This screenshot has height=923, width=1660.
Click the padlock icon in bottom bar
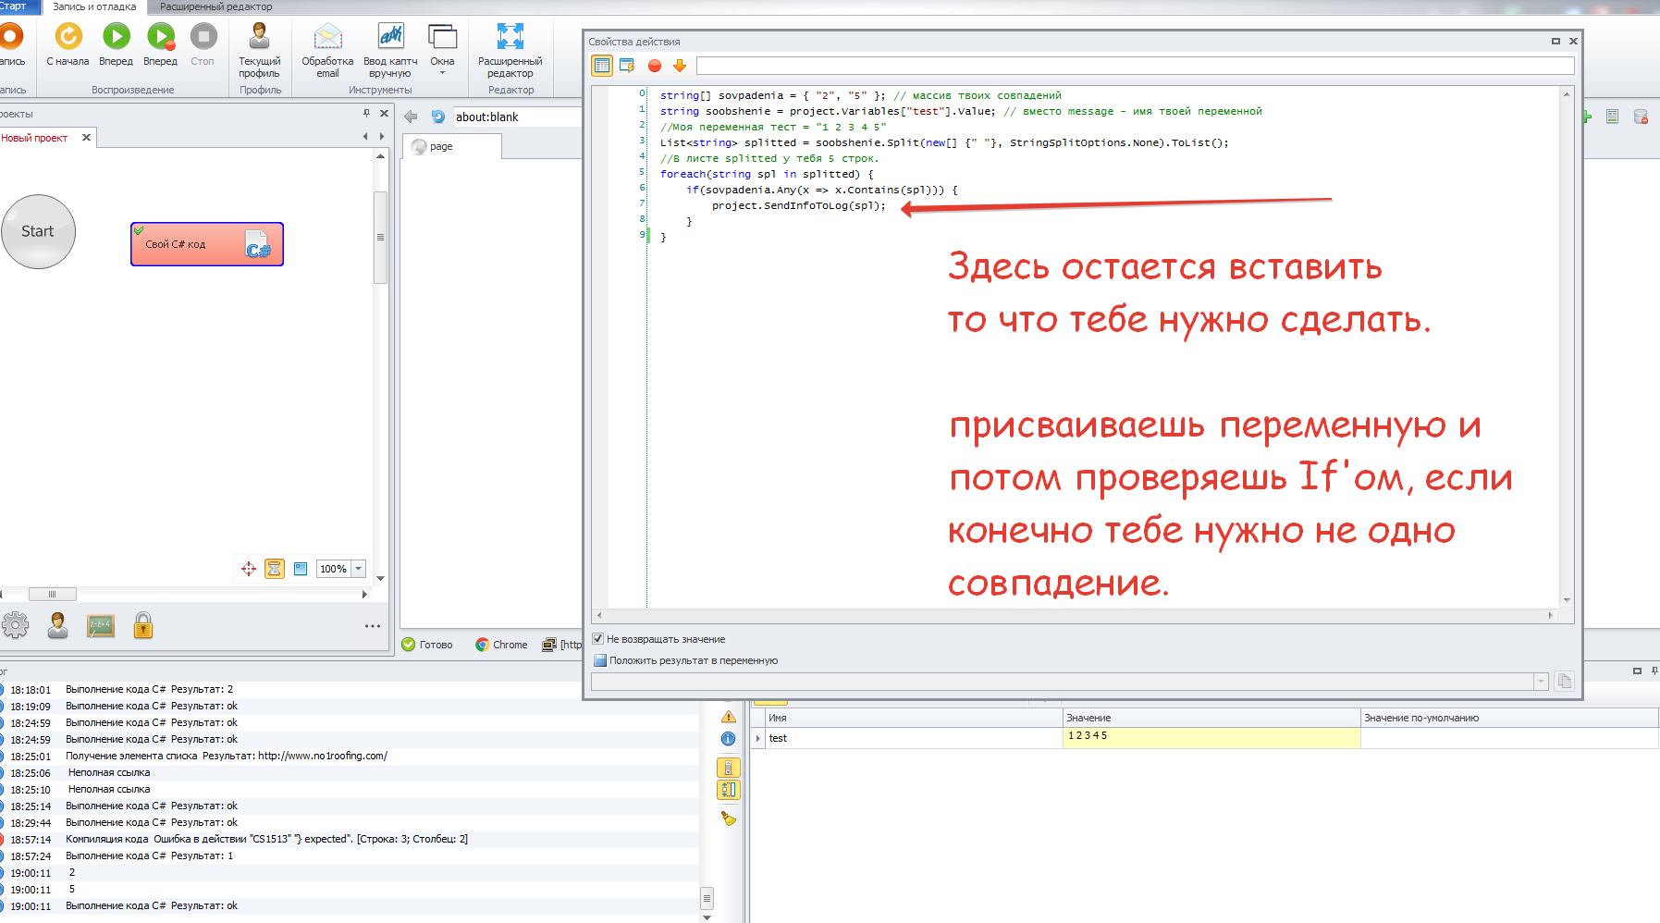[x=143, y=626]
